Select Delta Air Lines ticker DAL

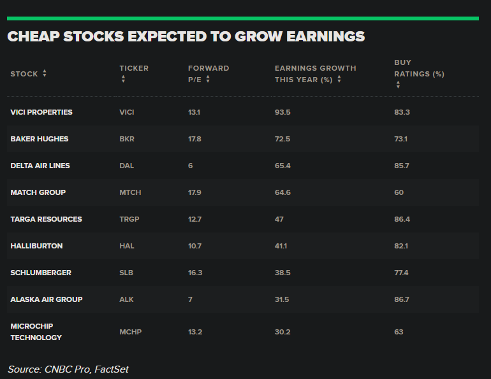[x=126, y=166]
